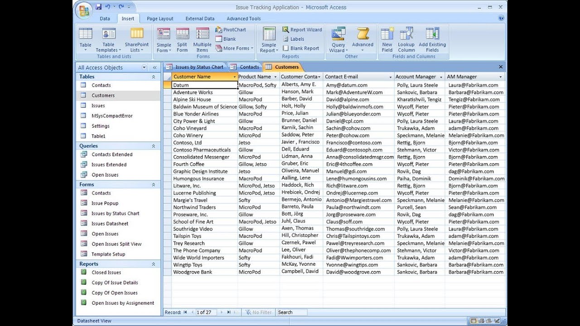Switch to the Data ribbon tab
The image size is (580, 326).
(x=105, y=19)
